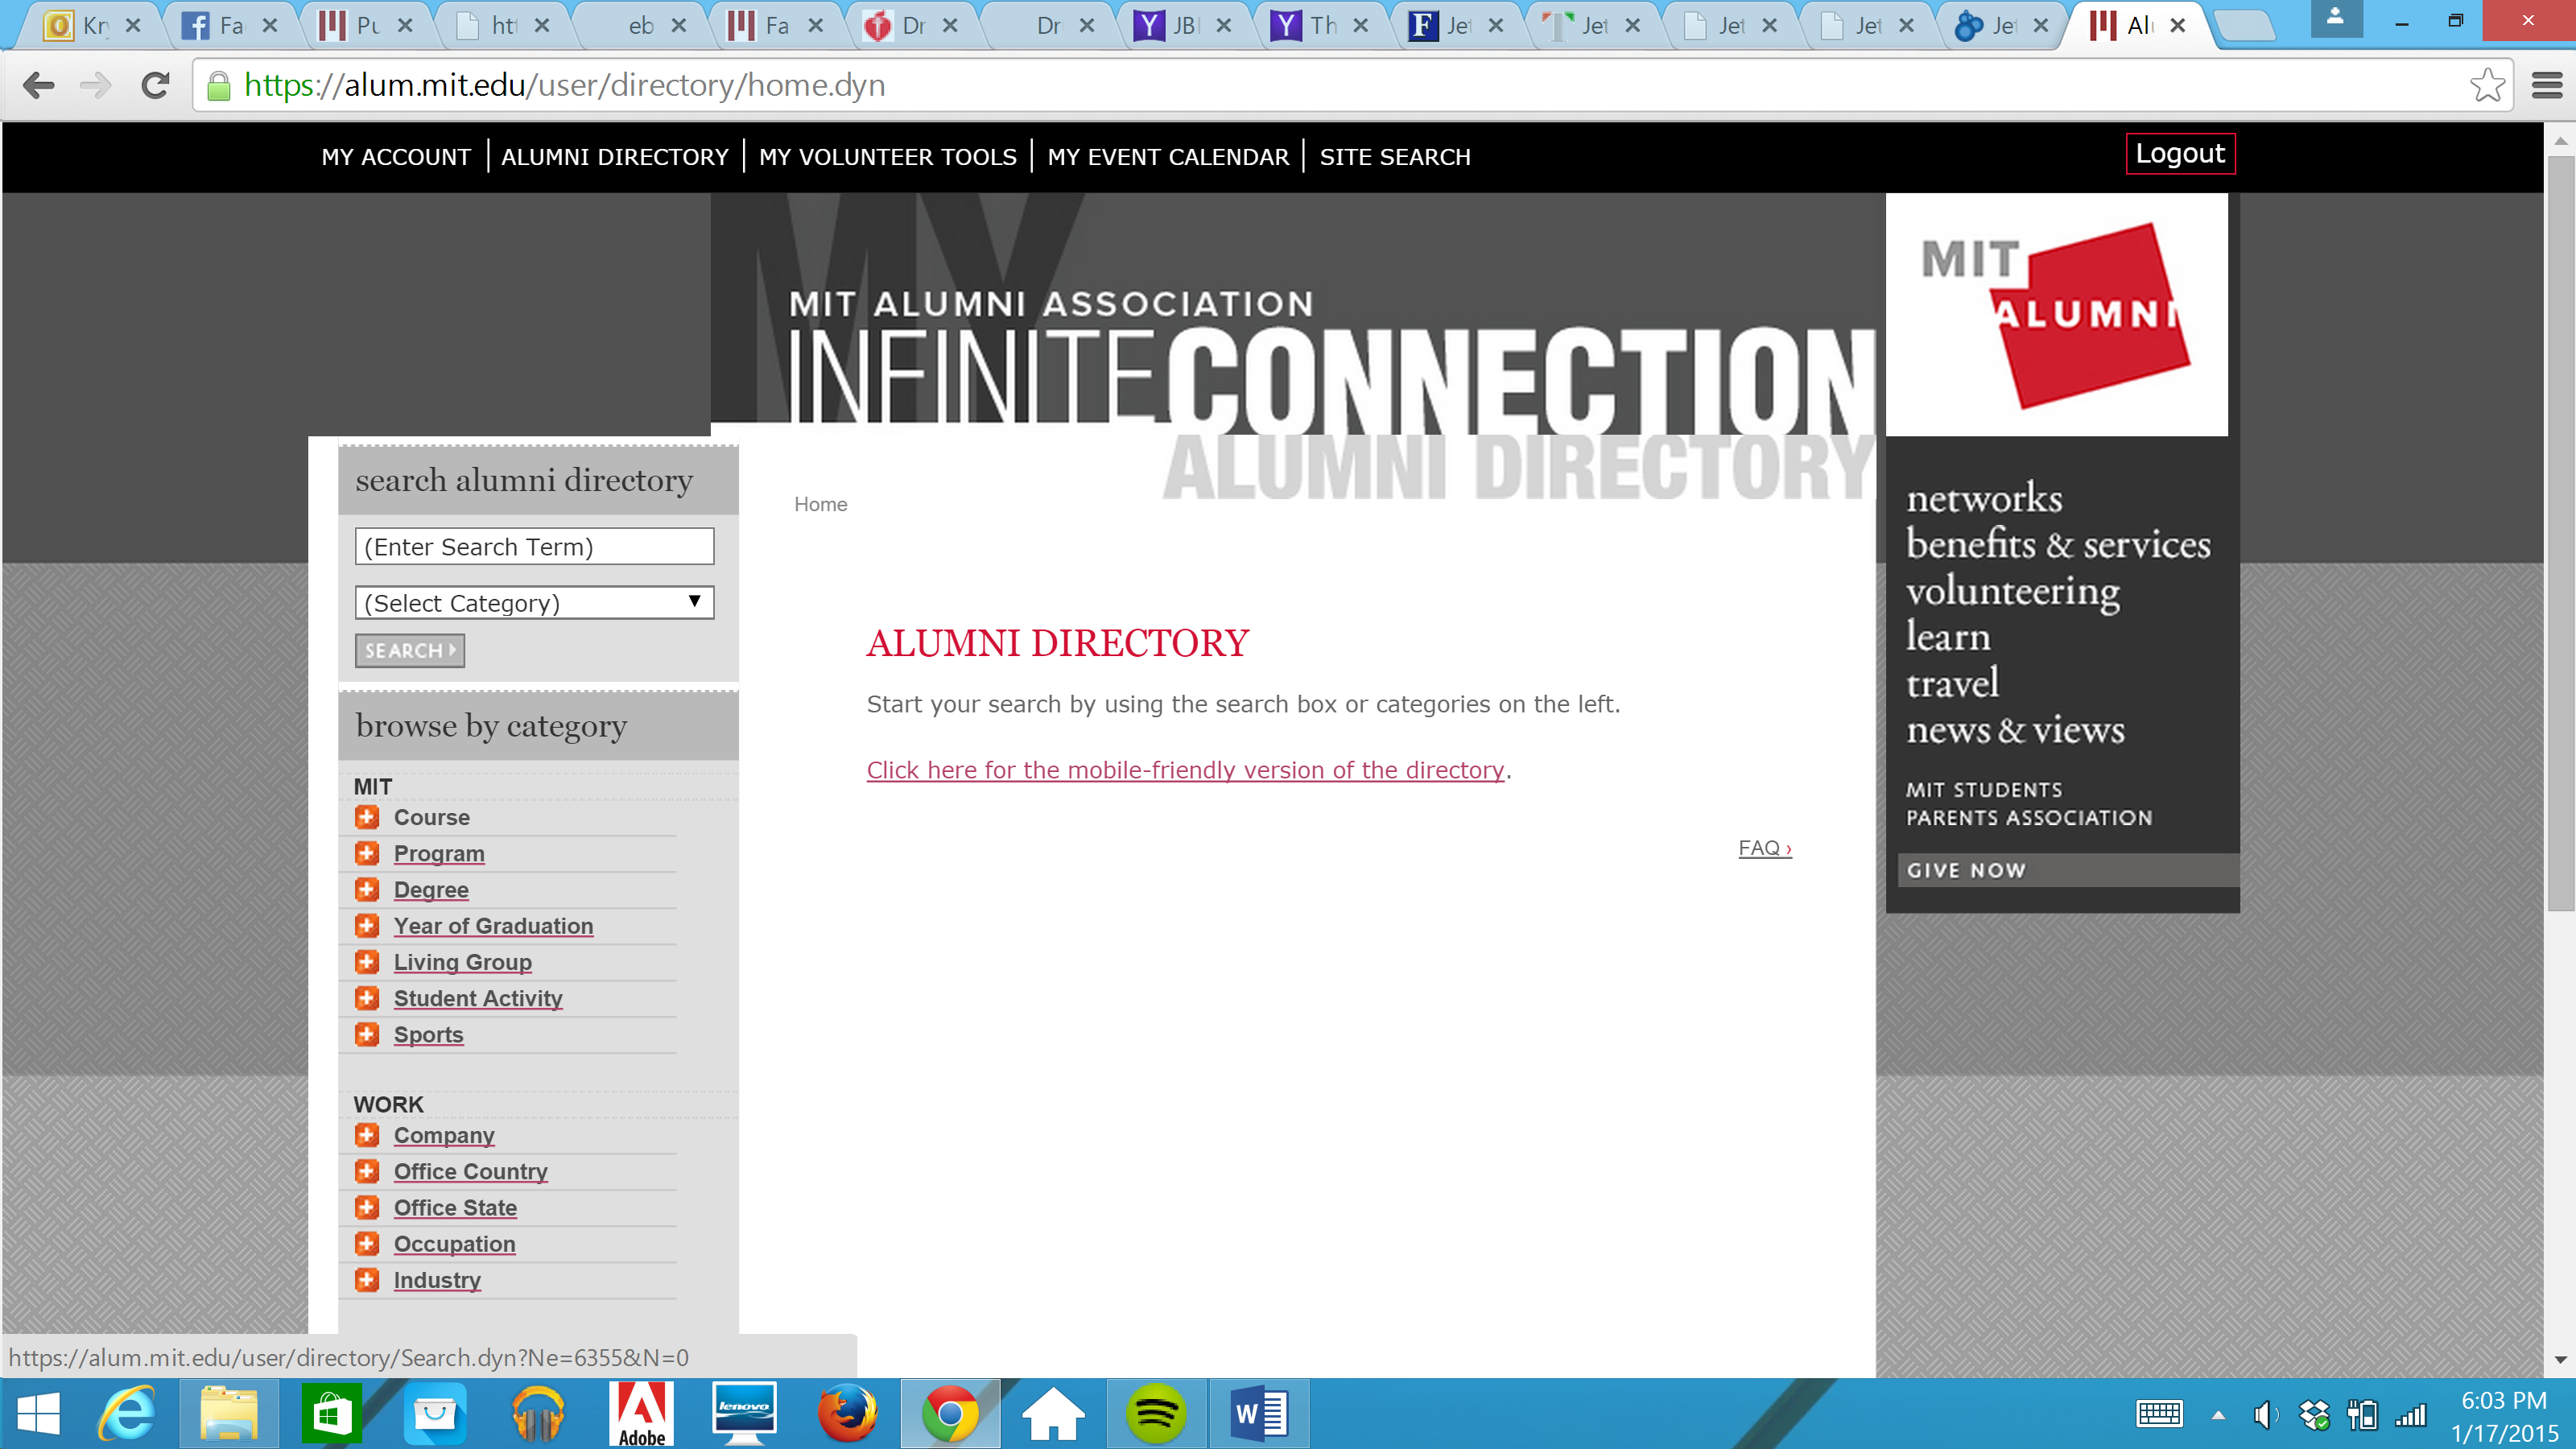
Task: Launch Firefox from taskbar
Action: coord(847,1414)
